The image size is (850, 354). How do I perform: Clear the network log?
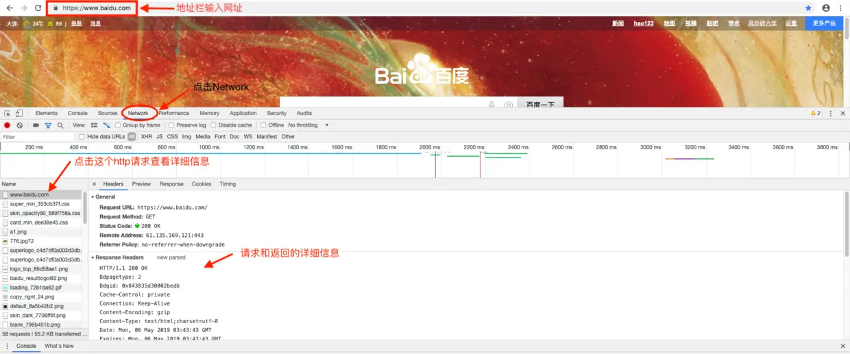coord(20,125)
